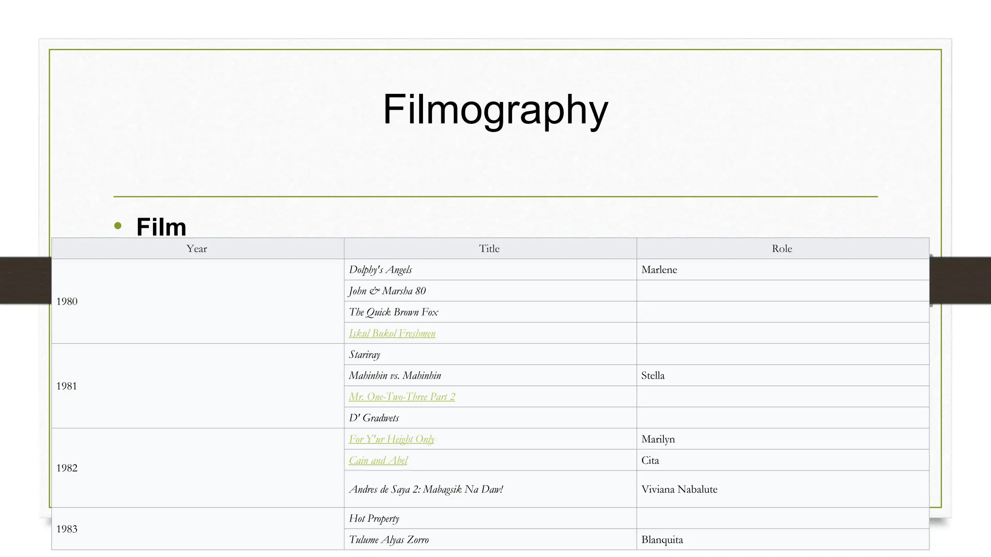Select the Mahinhin vs. Mahinhin title
Screen dimensions: 991x557
coord(395,376)
